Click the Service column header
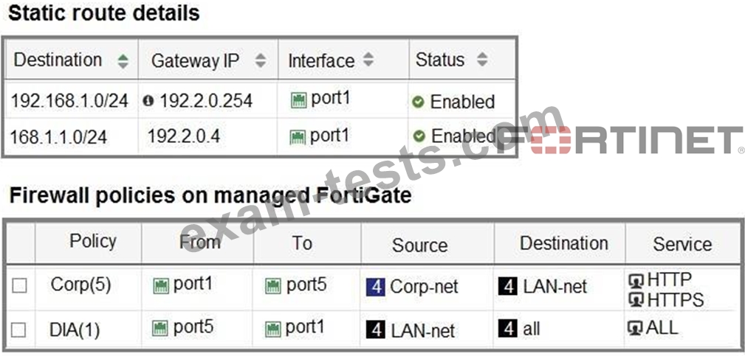This screenshot has height=356, width=745. pyautogui.click(x=682, y=244)
